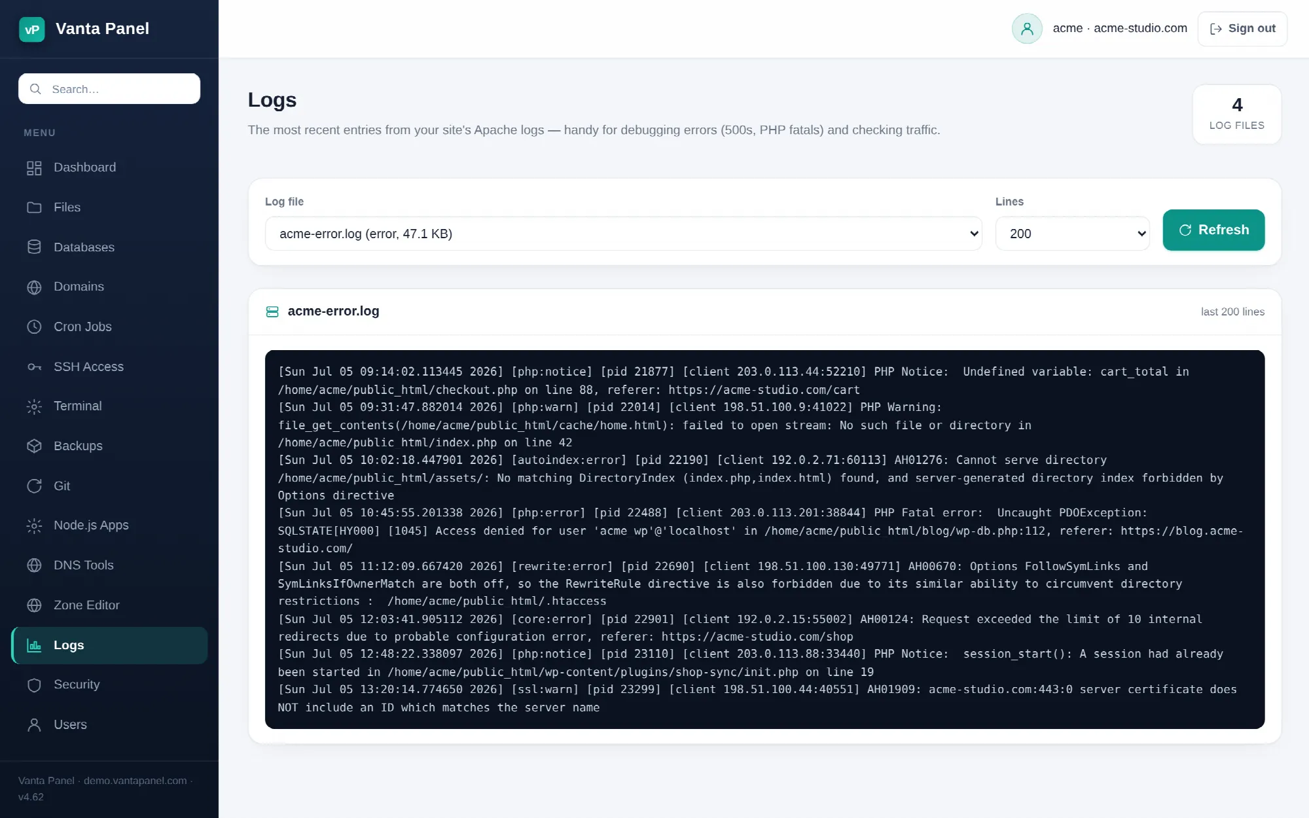Navigate to Zone Editor
This screenshot has height=818, width=1309.
pyautogui.click(x=109, y=605)
